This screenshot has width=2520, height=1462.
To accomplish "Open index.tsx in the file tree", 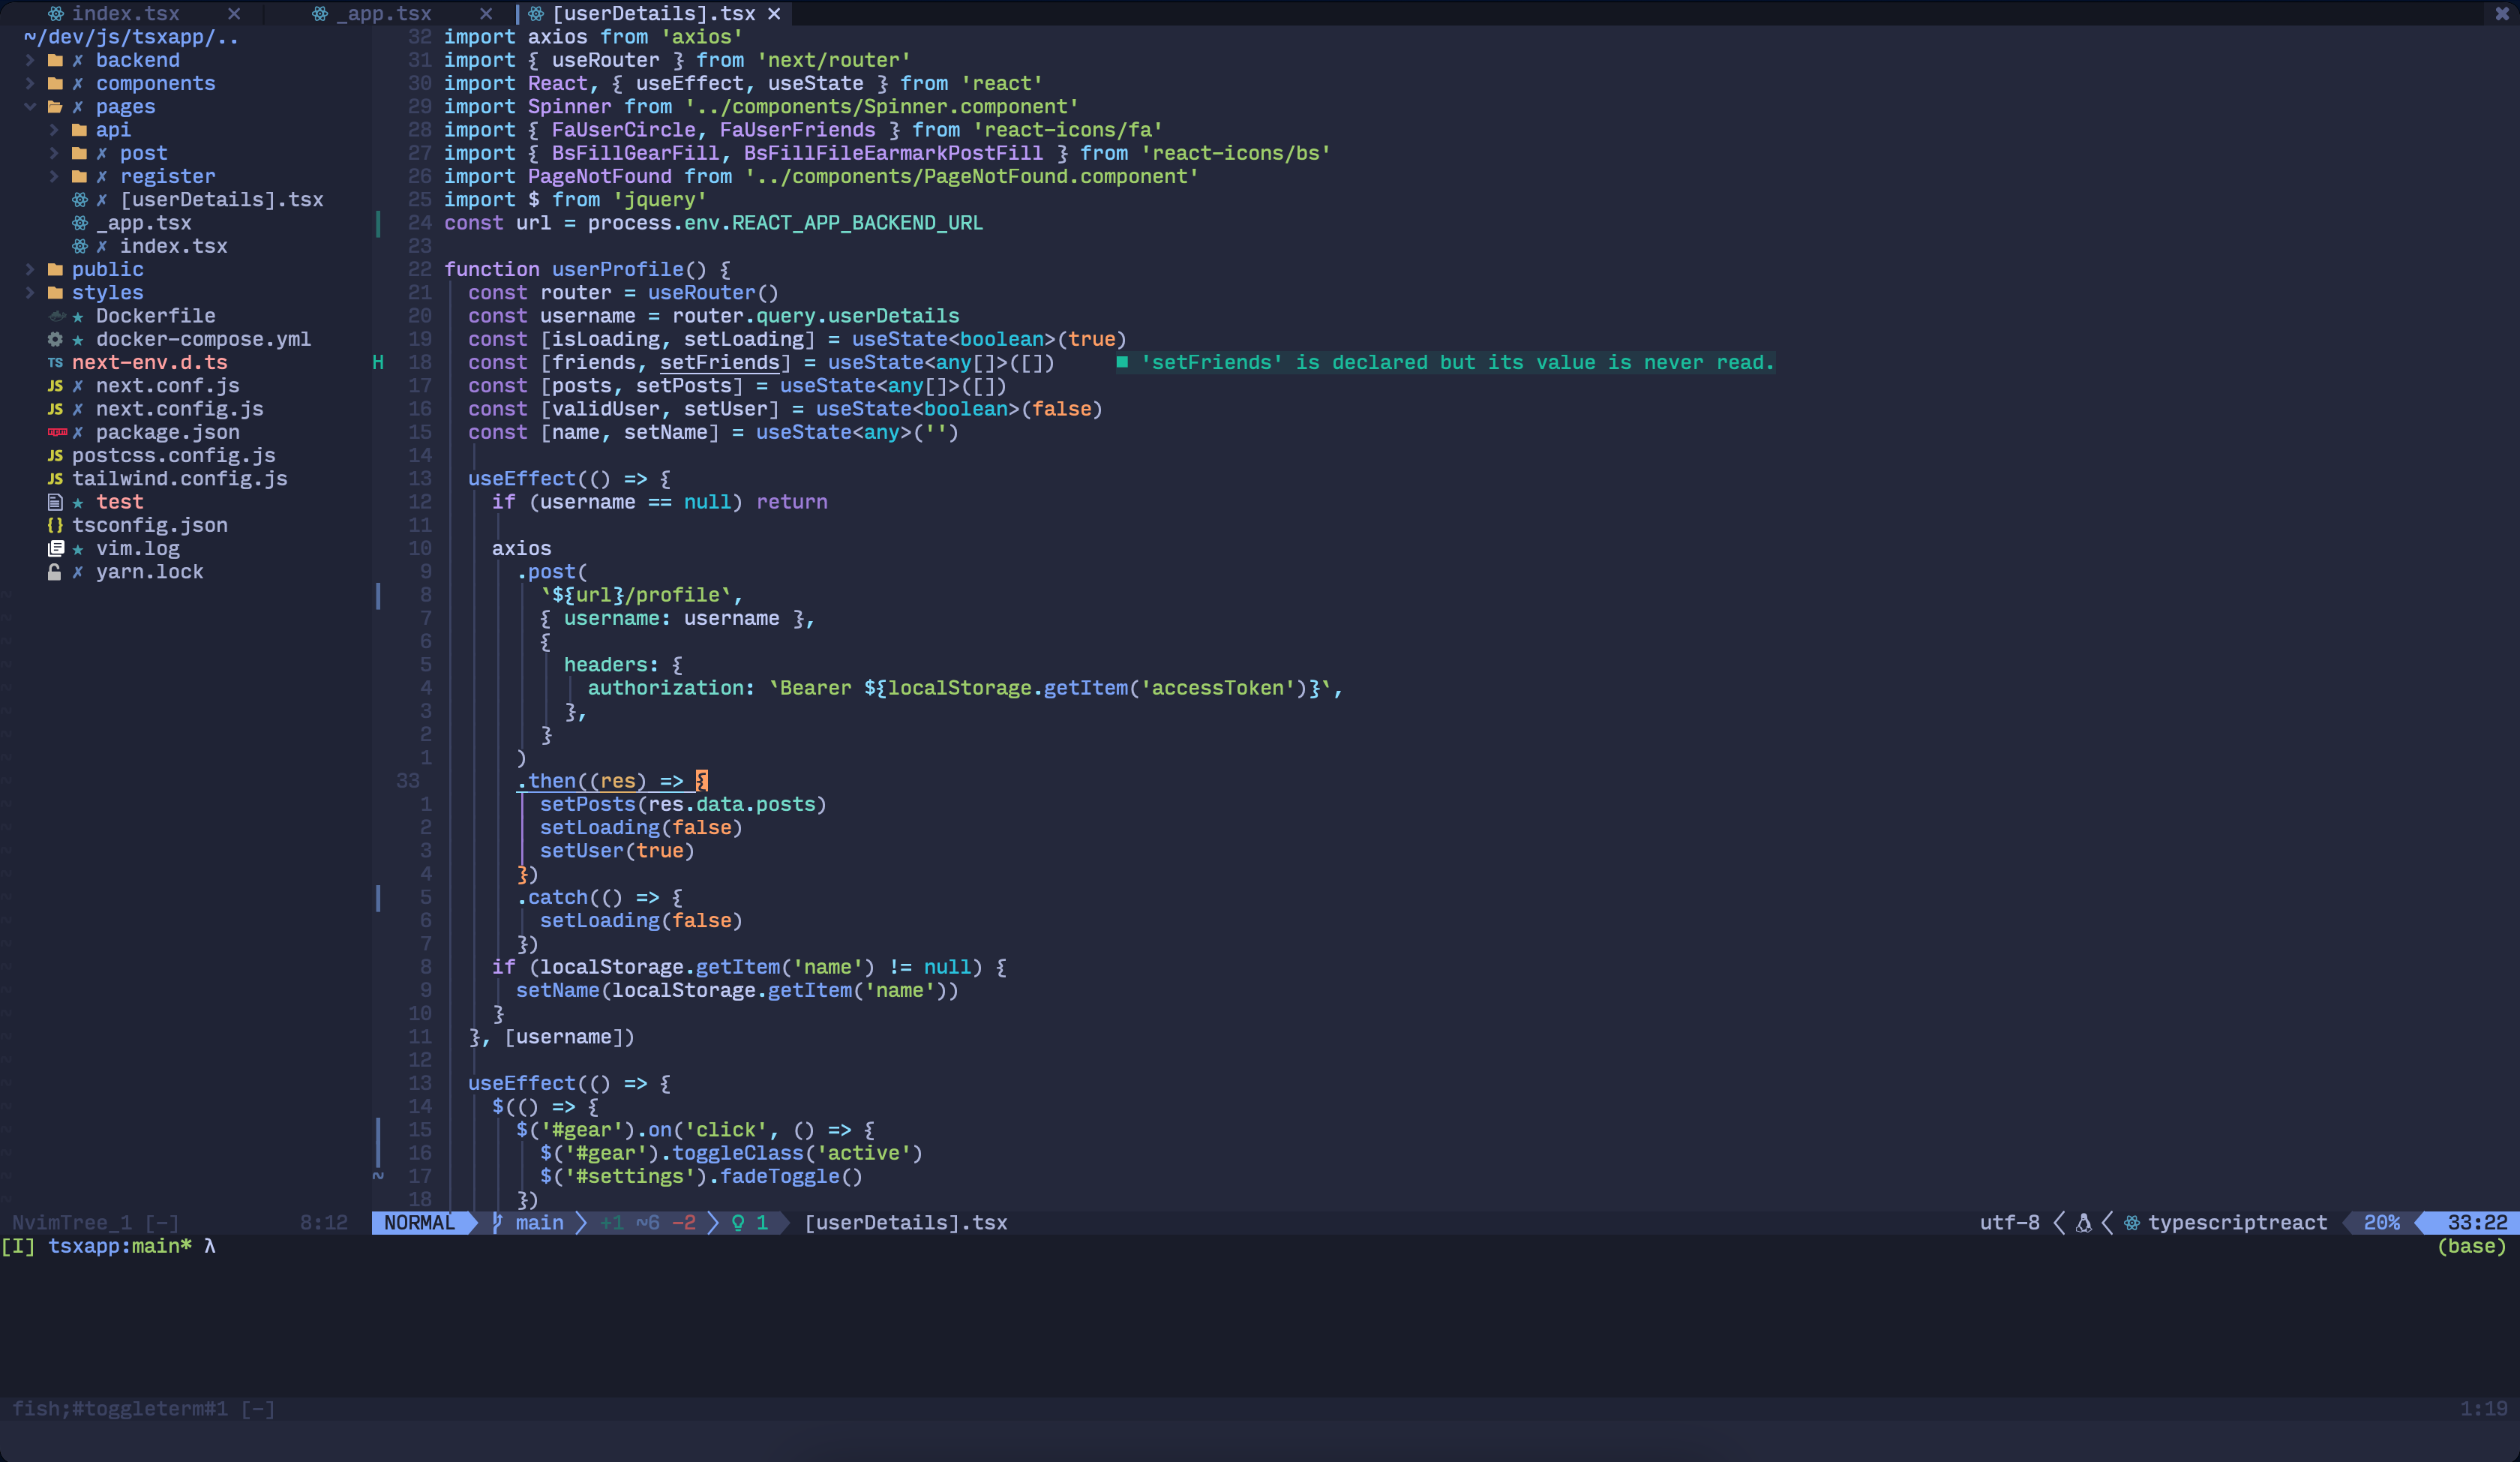I will point(173,246).
